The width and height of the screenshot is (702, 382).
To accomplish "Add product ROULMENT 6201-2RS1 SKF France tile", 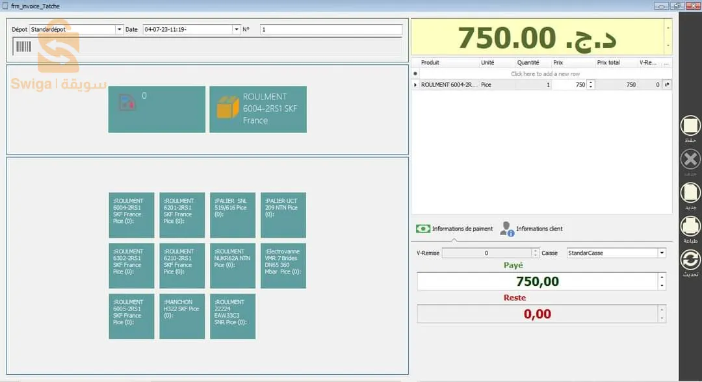I will (182, 215).
